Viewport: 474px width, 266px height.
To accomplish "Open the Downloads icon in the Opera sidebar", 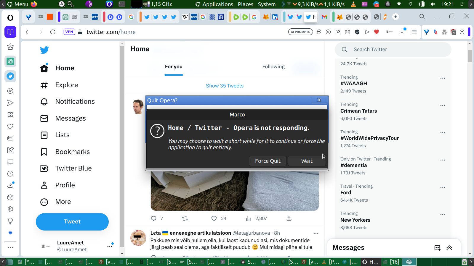I will [x=10, y=185].
